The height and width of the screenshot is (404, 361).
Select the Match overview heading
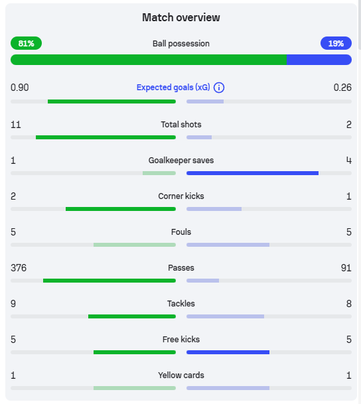(181, 17)
